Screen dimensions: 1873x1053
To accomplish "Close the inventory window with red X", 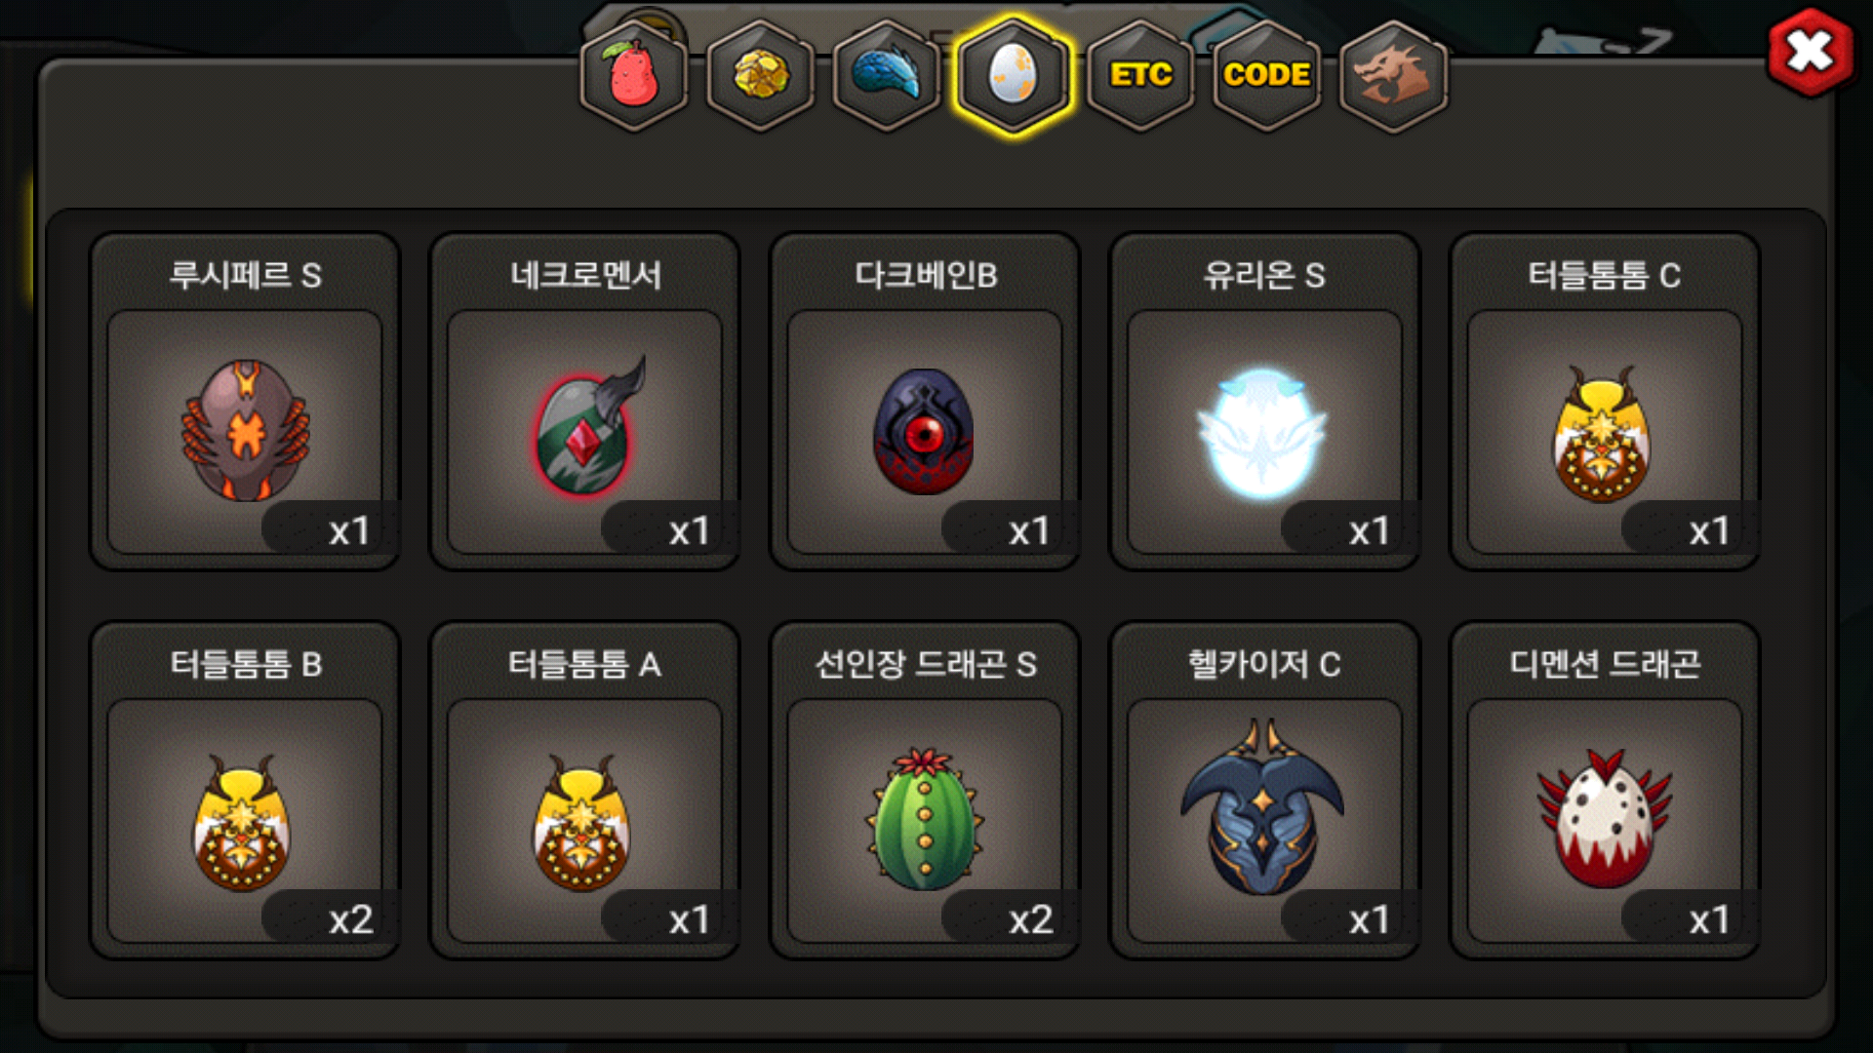I will [x=1810, y=53].
